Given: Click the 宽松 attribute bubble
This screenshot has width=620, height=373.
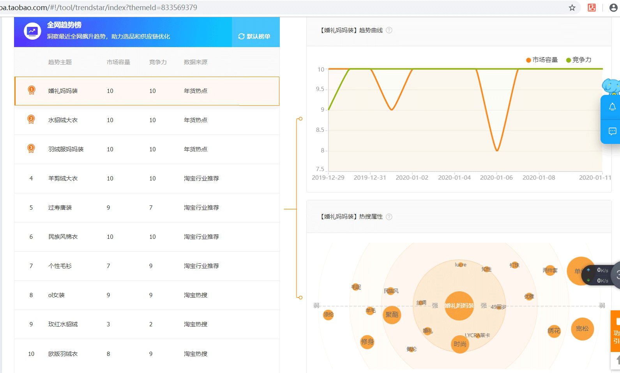Looking at the screenshot, I should (x=582, y=329).
